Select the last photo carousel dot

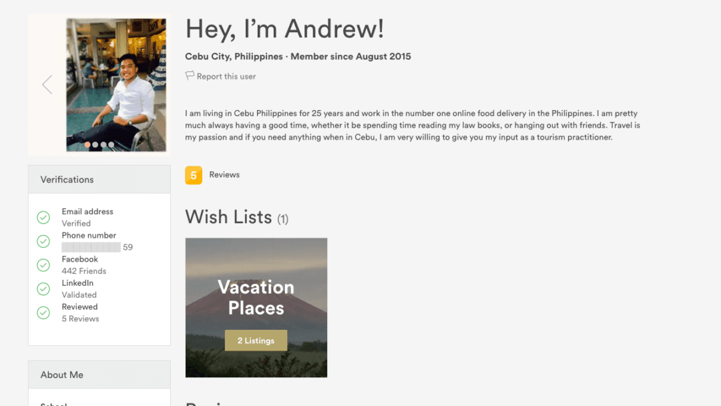pyautogui.click(x=111, y=145)
